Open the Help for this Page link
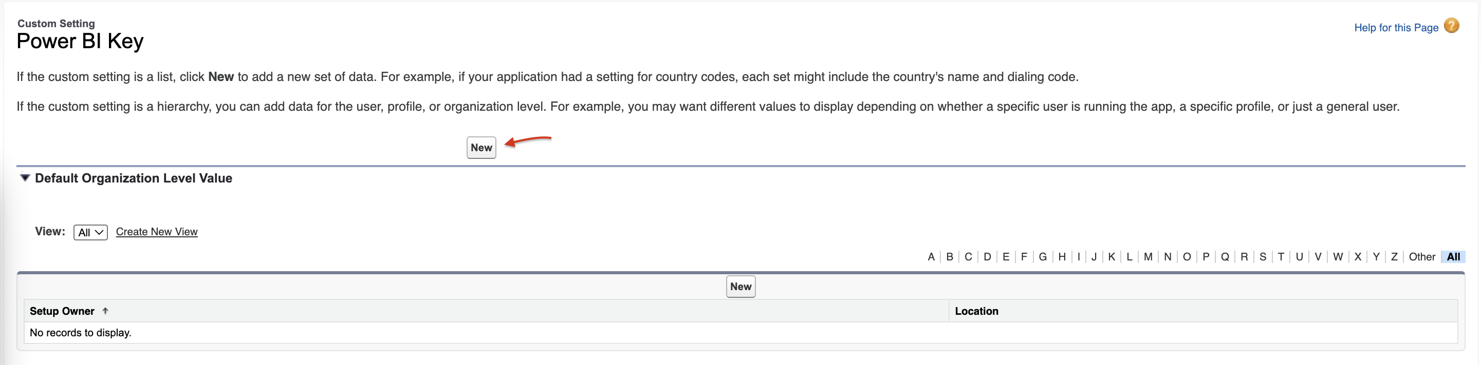This screenshot has height=365, width=1481. tap(1395, 28)
